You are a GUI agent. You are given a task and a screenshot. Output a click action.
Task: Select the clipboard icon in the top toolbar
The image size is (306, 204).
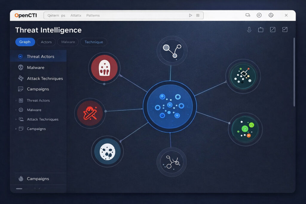coord(261,29)
